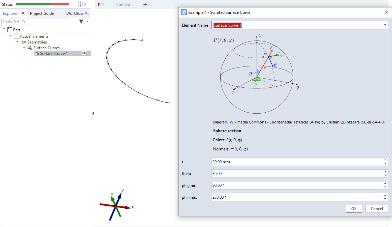Click the Cancel button
This screenshot has height=227, width=392.
(x=377, y=208)
